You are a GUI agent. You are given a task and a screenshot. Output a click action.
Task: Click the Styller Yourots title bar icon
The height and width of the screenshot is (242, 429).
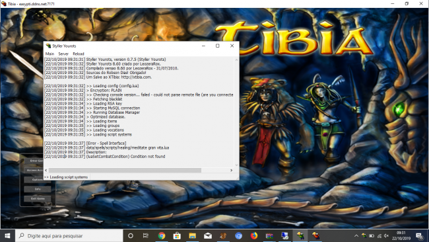(x=48, y=46)
